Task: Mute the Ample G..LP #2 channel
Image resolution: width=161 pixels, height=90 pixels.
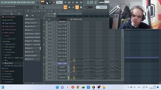Action: (x=47, y=25)
